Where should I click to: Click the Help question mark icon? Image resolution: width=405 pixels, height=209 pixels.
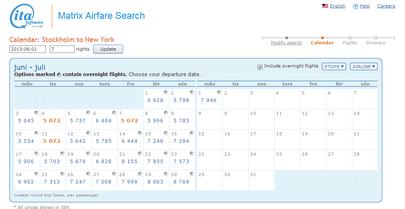pos(356,6)
